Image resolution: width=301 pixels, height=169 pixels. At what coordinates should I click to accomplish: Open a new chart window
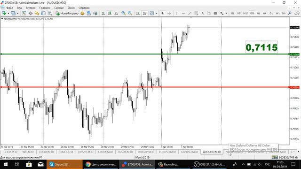(x=4, y=13)
